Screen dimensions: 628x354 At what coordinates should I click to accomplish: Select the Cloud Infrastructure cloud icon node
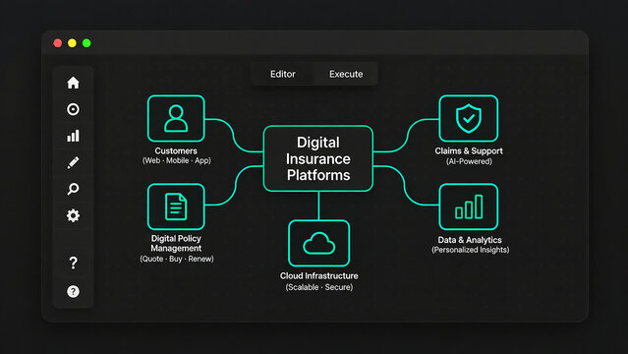[318, 243]
